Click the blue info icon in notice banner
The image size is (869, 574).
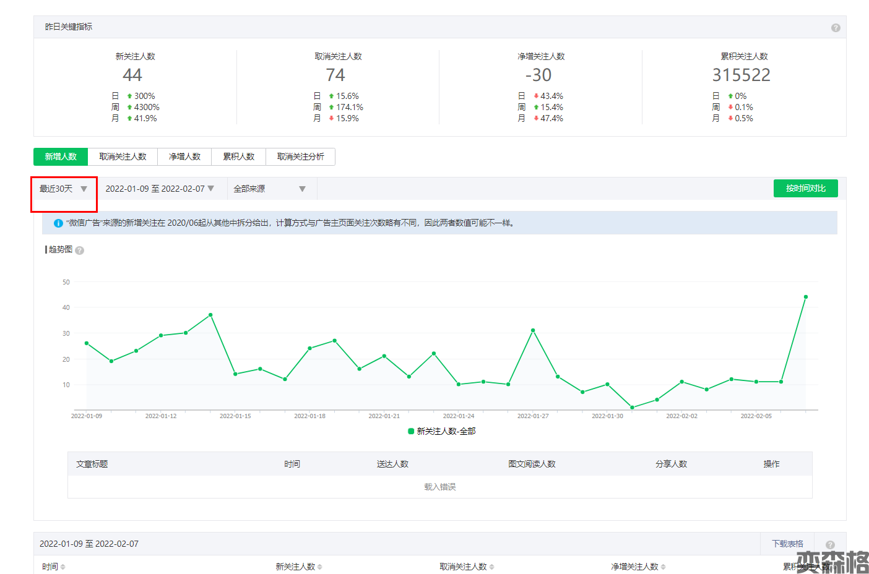(58, 223)
